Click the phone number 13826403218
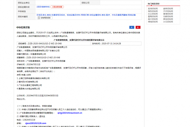Screen dimensions: 190x127 click(29, 120)
